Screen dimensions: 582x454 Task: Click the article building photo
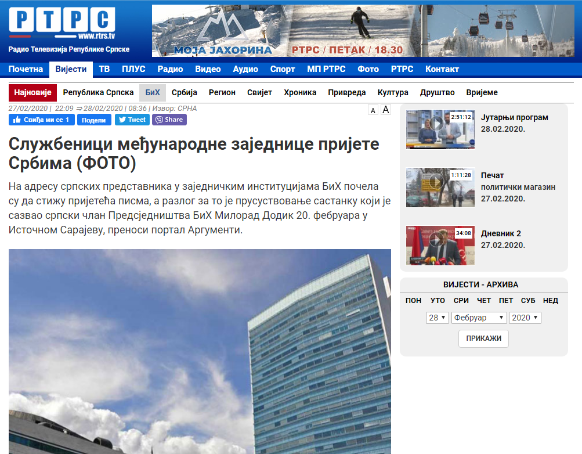coord(200,351)
